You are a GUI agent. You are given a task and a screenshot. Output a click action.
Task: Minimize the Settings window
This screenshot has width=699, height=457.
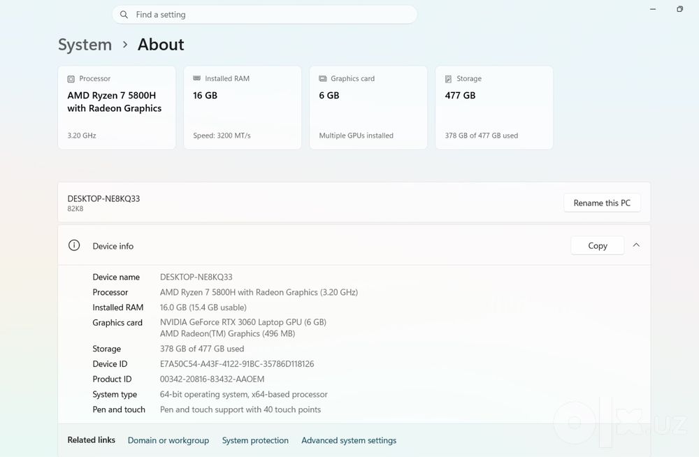pos(653,9)
